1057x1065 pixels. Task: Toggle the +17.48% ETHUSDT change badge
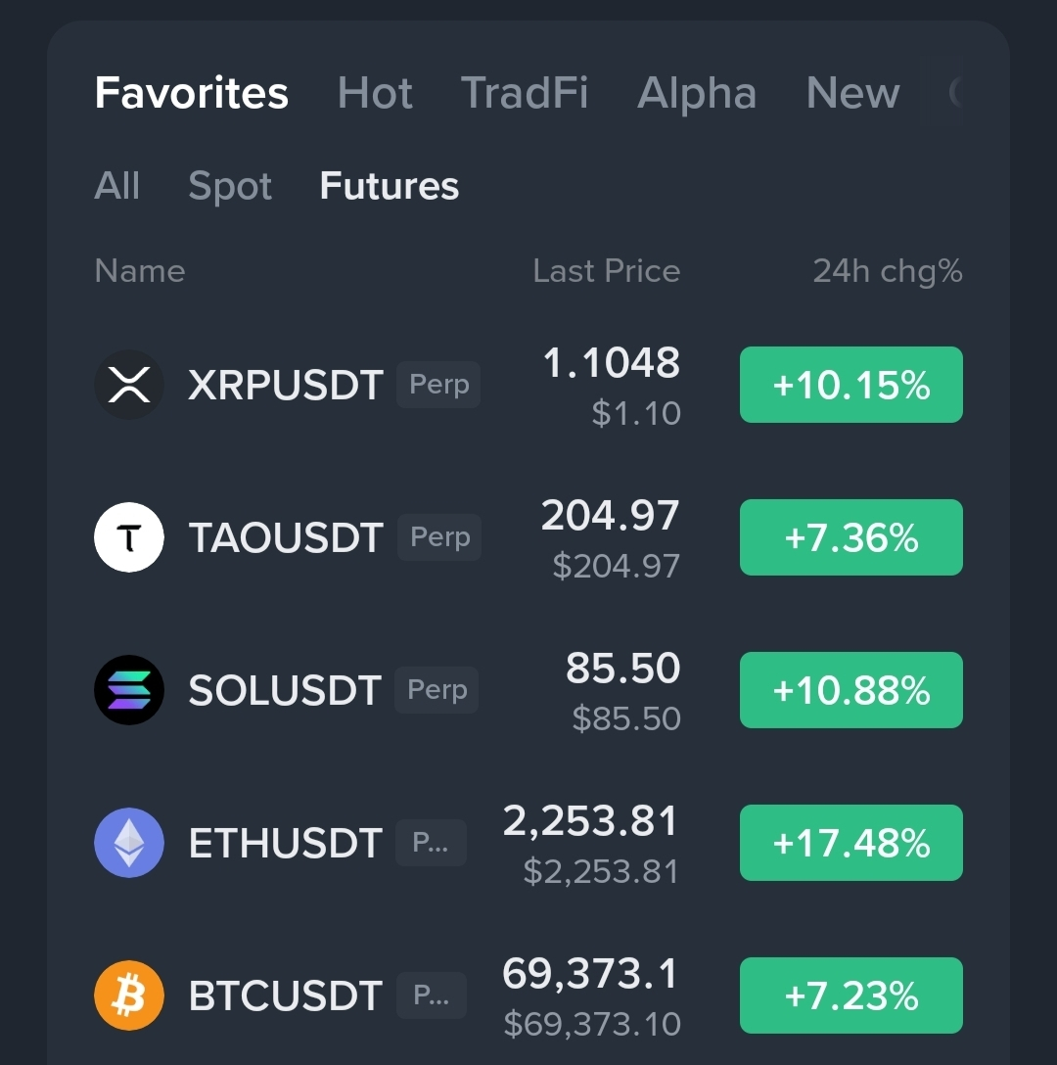pos(851,843)
